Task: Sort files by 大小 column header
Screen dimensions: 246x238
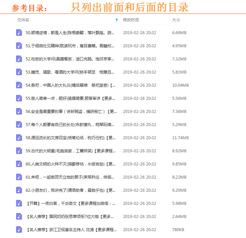Action: 176,20
